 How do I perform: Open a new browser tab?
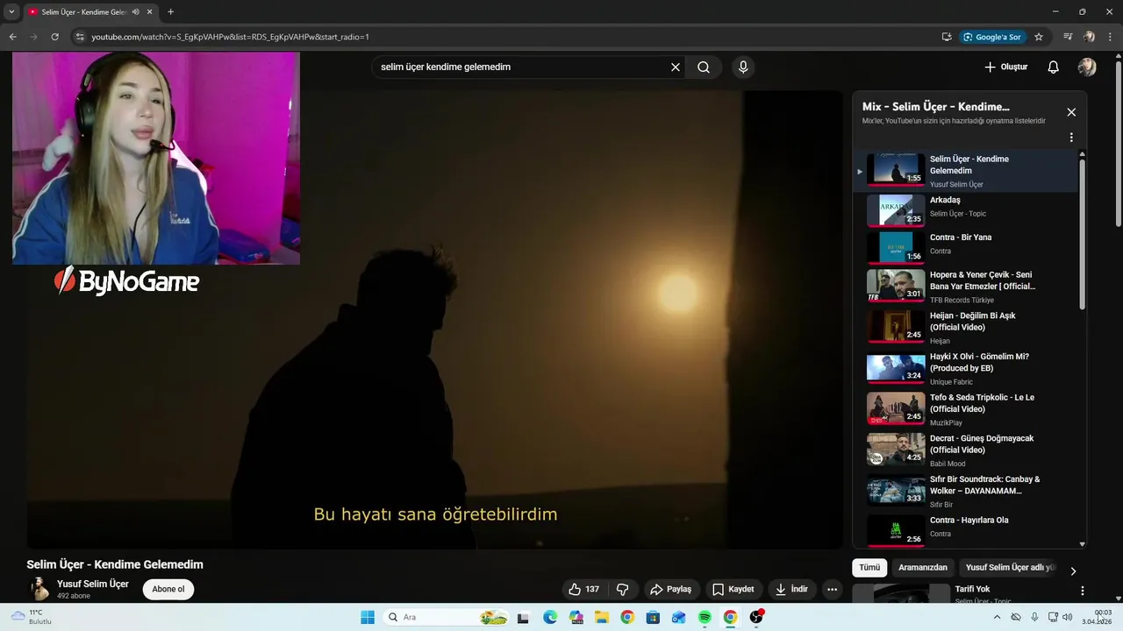click(x=170, y=12)
